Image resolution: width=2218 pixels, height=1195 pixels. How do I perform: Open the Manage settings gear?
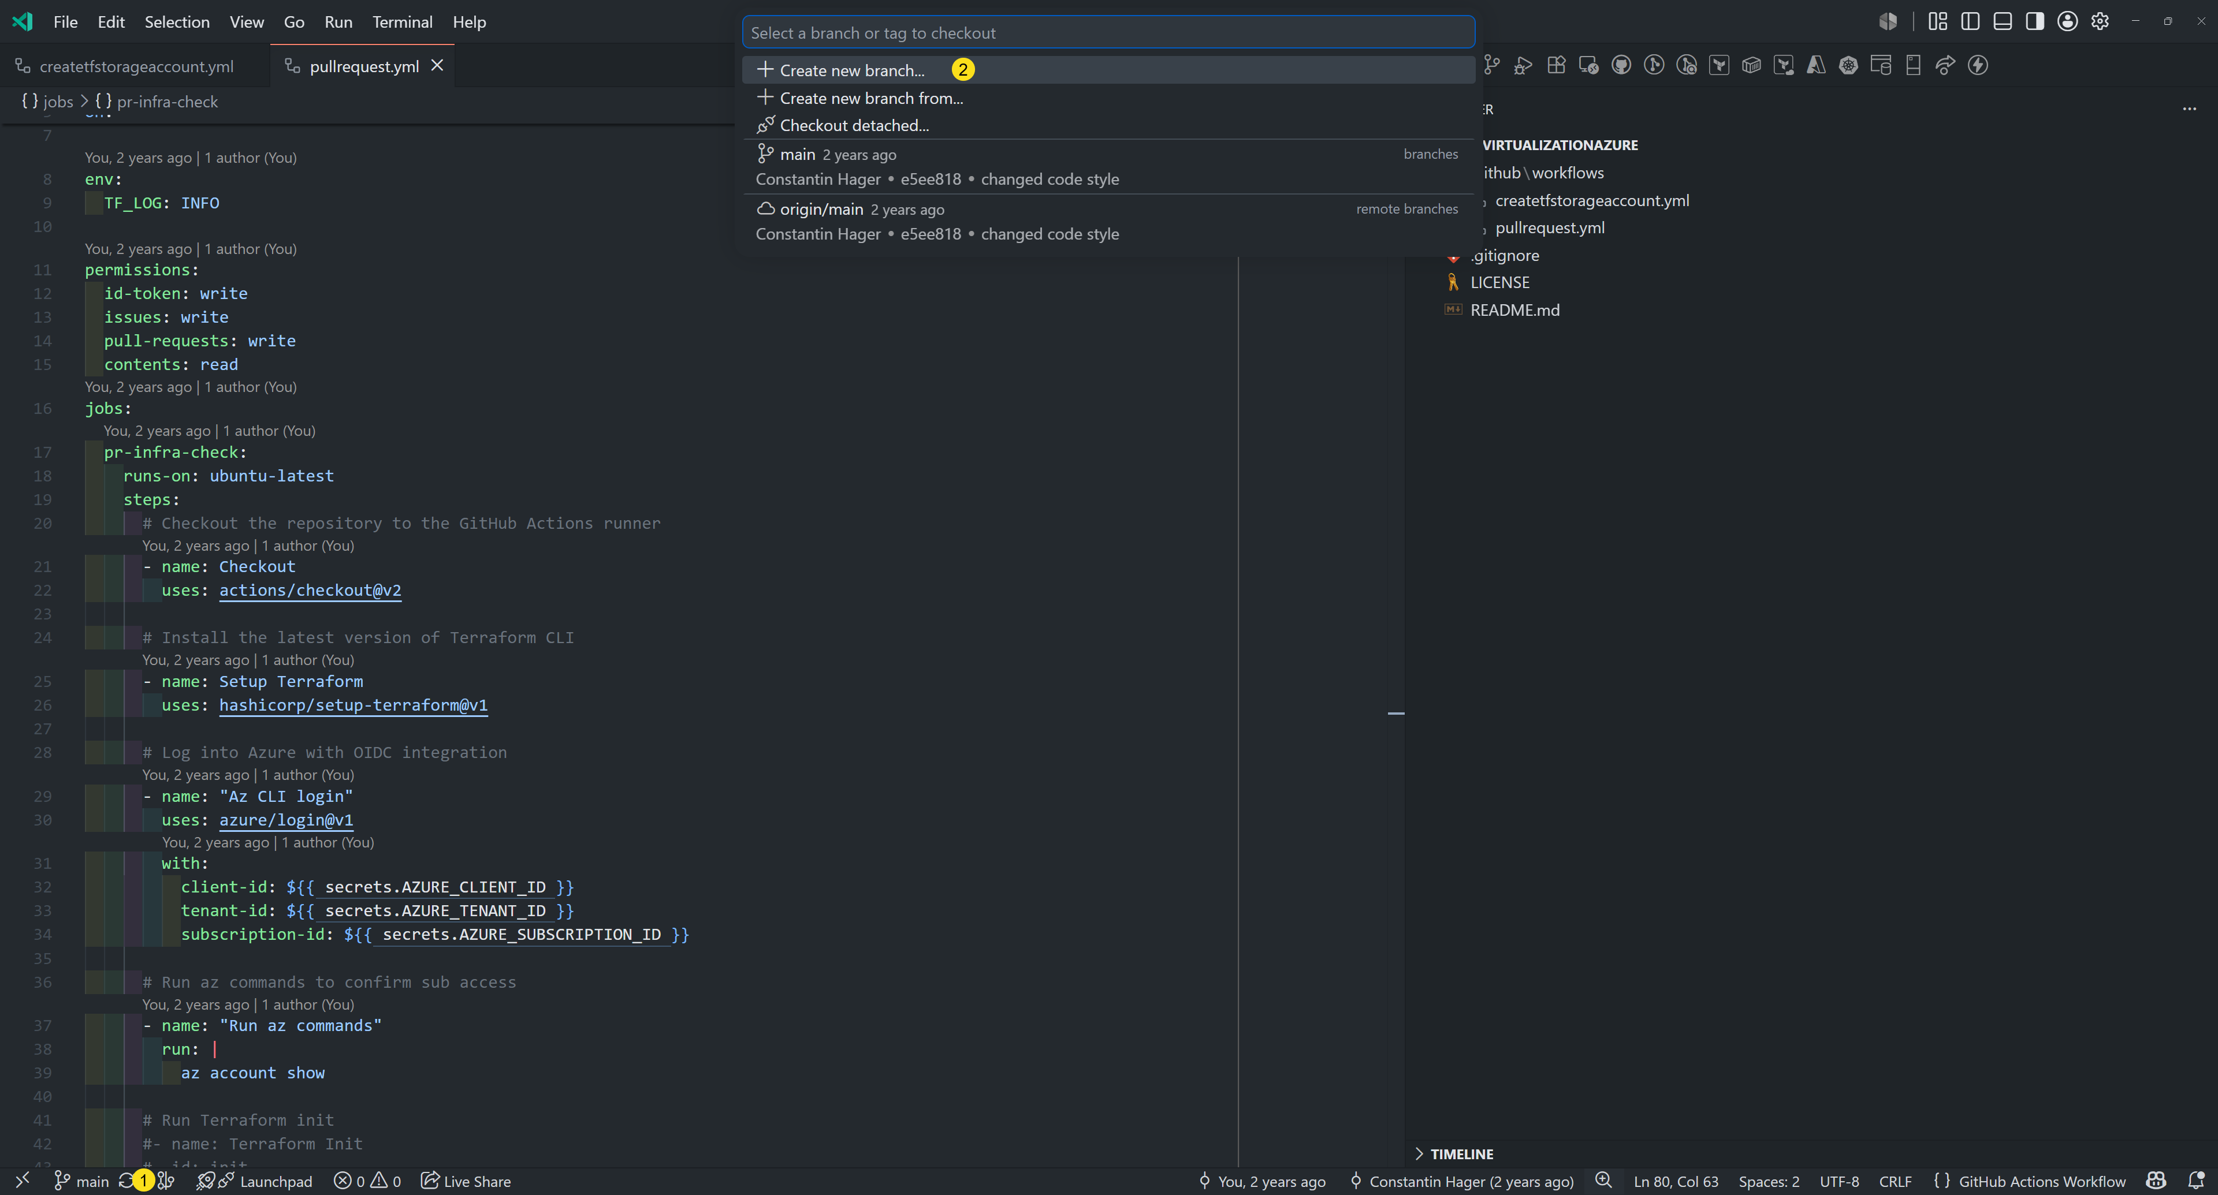tap(2100, 21)
